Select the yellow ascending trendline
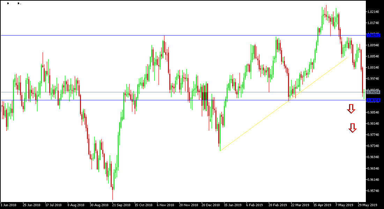384x209 pixels. (x=283, y=104)
